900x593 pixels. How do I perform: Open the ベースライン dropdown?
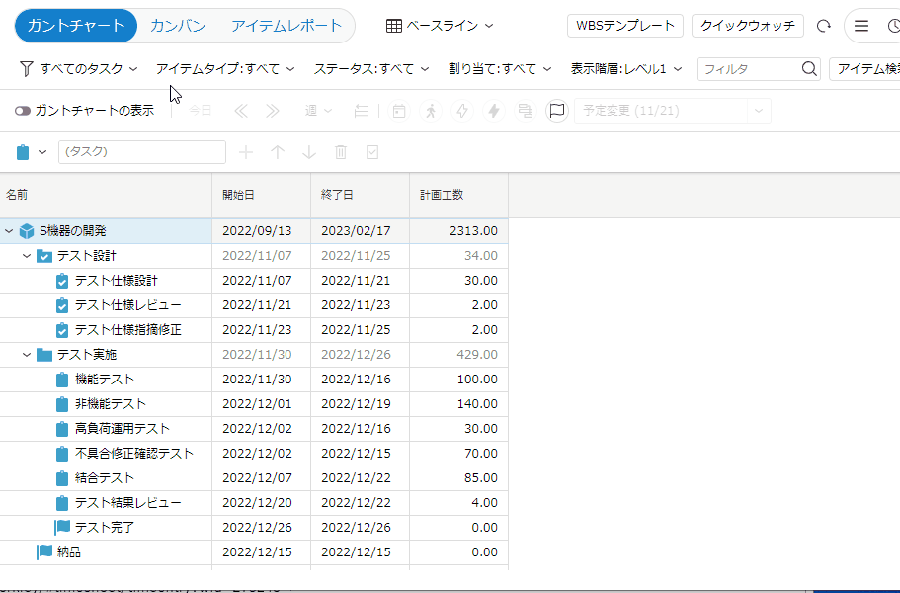[440, 26]
